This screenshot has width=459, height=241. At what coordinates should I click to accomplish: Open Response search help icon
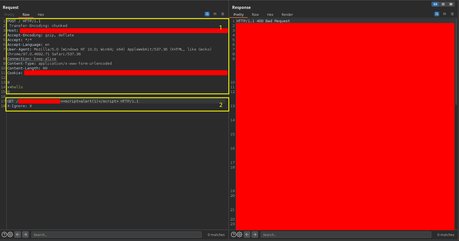point(234,235)
